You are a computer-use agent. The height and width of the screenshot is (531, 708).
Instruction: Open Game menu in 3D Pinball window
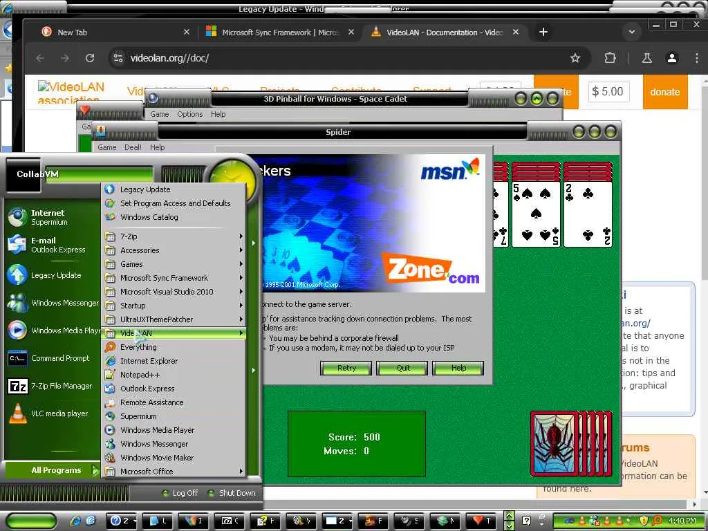click(x=160, y=114)
